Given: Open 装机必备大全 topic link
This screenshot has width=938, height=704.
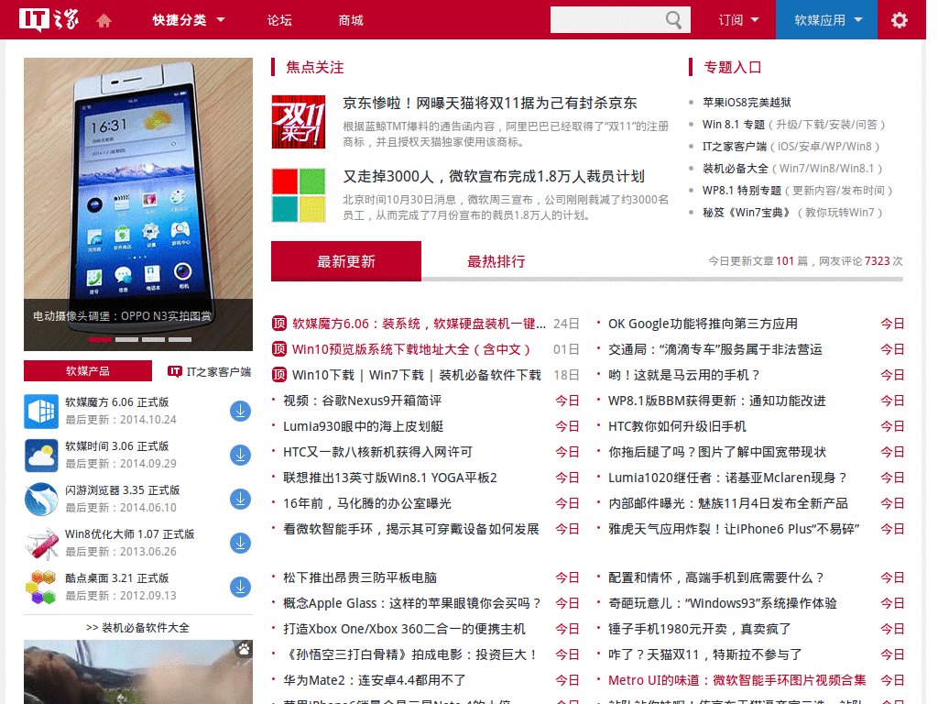Looking at the screenshot, I should point(736,169).
